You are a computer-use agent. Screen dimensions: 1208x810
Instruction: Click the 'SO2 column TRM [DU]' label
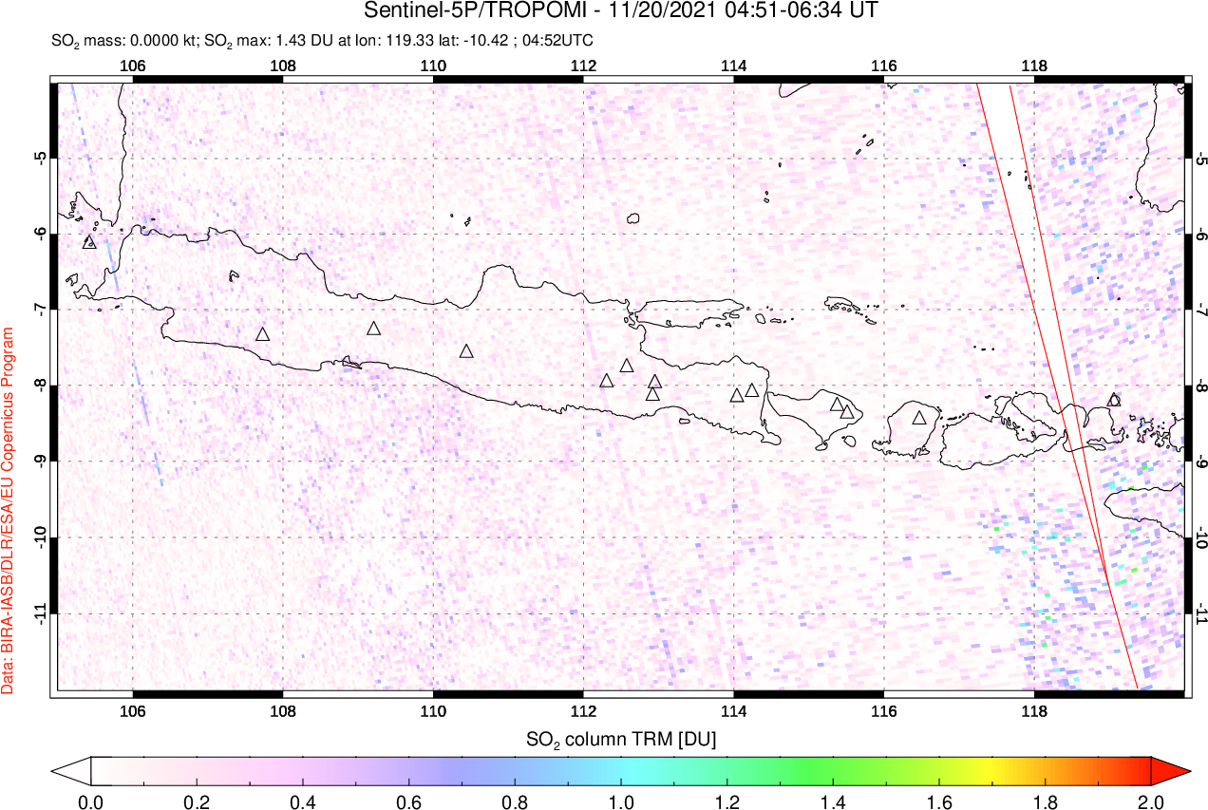pyautogui.click(x=621, y=738)
